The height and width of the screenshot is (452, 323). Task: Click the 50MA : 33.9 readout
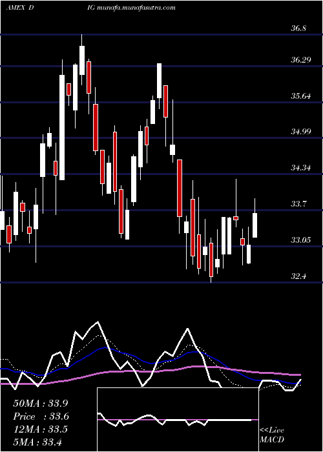click(x=40, y=404)
